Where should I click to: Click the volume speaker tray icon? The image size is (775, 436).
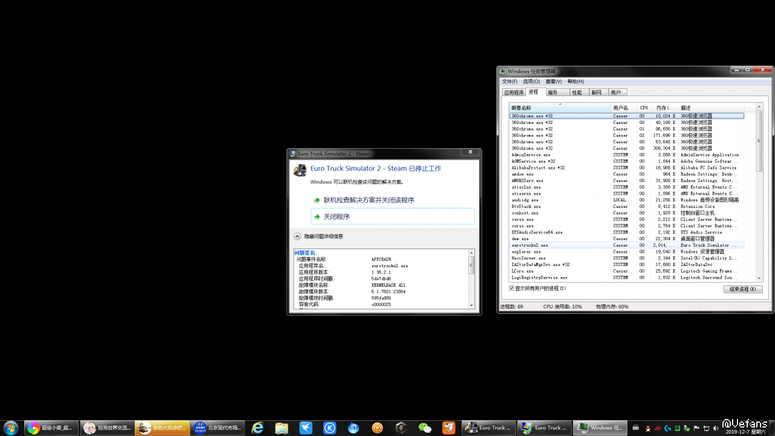point(716,428)
